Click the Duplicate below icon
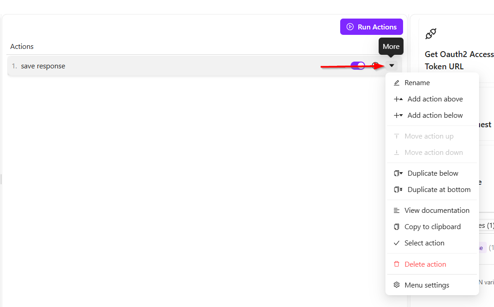The height and width of the screenshot is (307, 494). tap(398, 173)
